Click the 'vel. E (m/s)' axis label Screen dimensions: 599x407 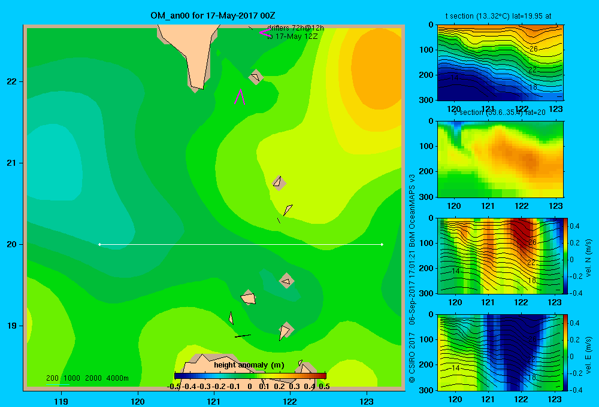(x=588, y=354)
